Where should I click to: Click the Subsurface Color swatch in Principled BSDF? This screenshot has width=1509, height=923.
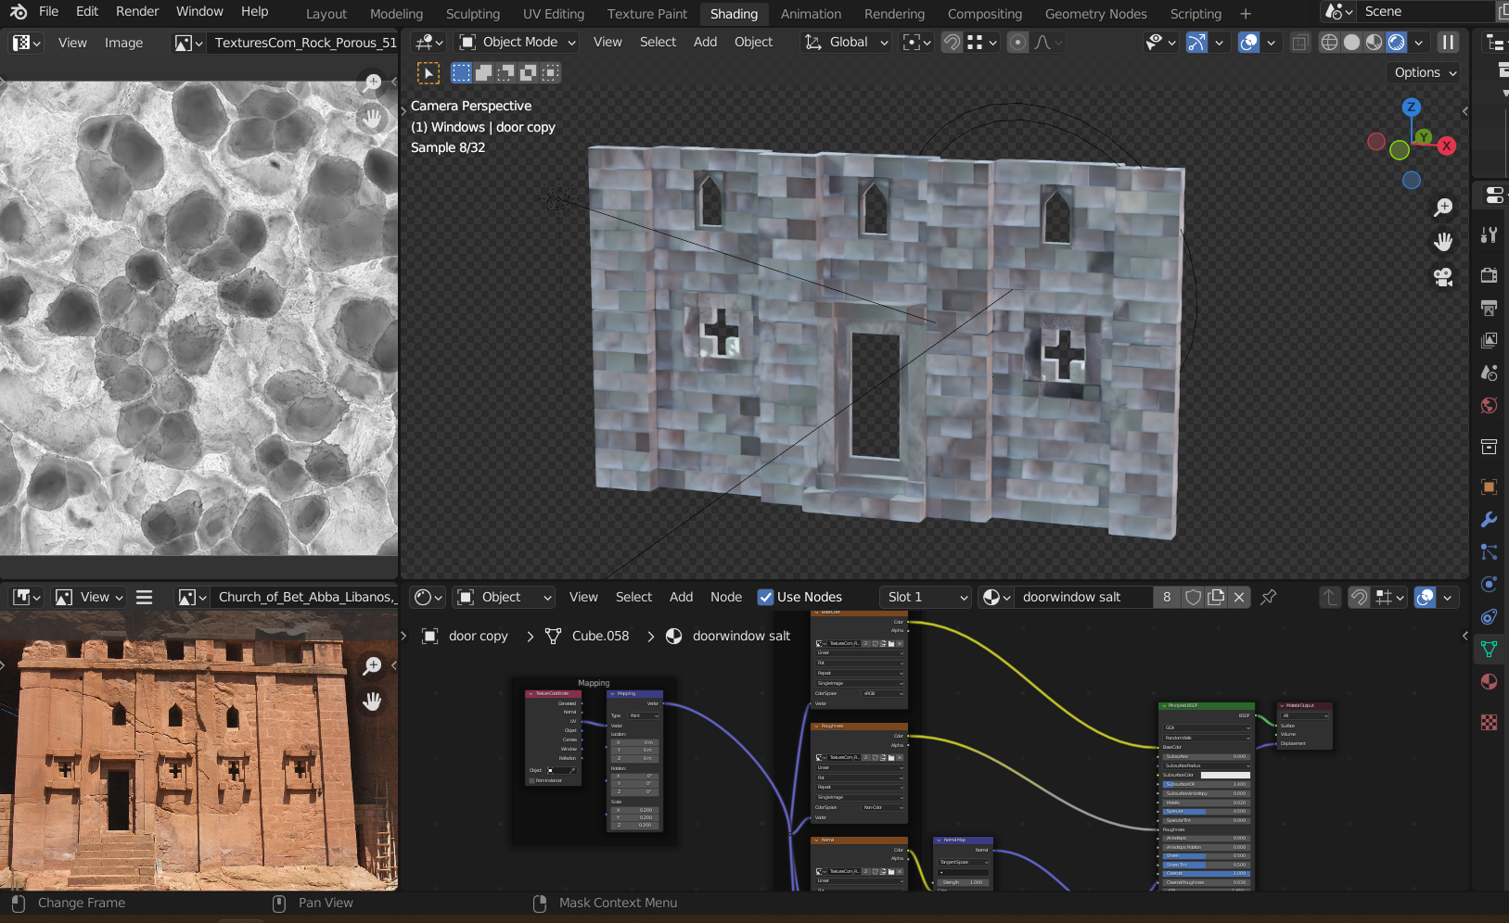pos(1225,775)
